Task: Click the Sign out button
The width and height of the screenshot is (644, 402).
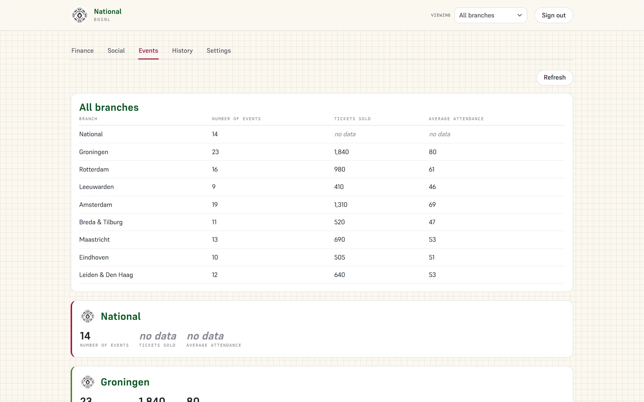Action: (x=553, y=15)
